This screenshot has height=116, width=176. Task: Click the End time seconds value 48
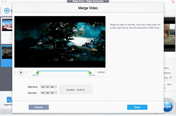52,93
